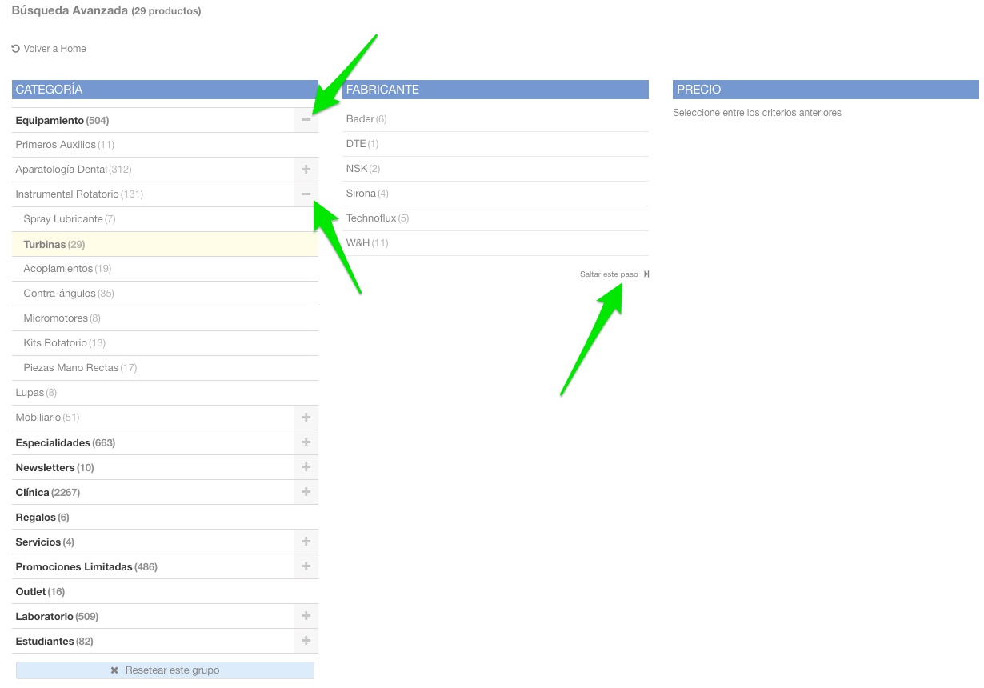984x688 pixels.
Task: Select the Turbinas subcategory
Action: 45,244
